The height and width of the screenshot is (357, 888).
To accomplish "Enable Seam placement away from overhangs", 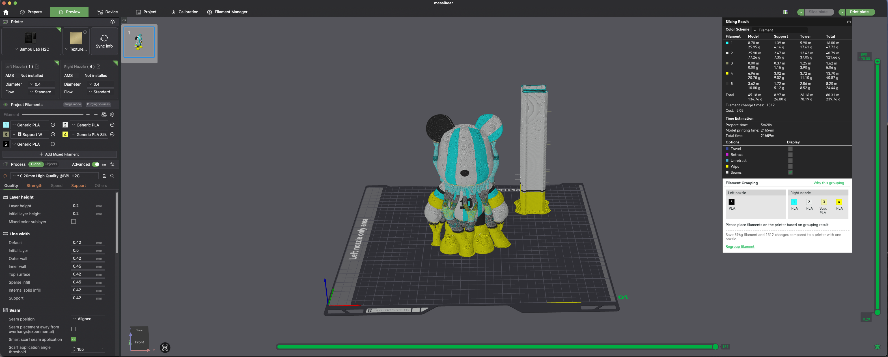I will click(74, 329).
